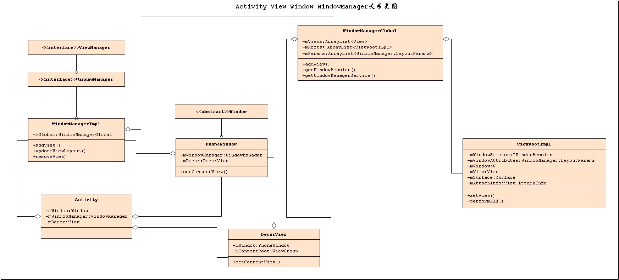Click the WindowManagerImpl class title
619x280 pixels.
click(x=76, y=124)
